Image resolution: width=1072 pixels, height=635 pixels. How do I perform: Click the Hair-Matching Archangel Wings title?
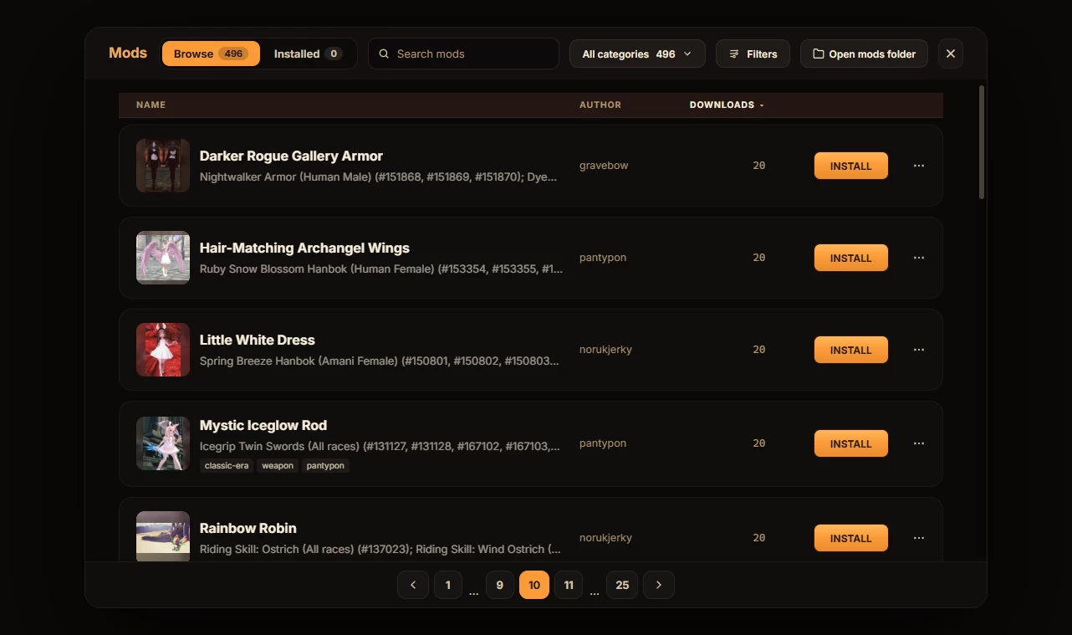pyautogui.click(x=304, y=248)
